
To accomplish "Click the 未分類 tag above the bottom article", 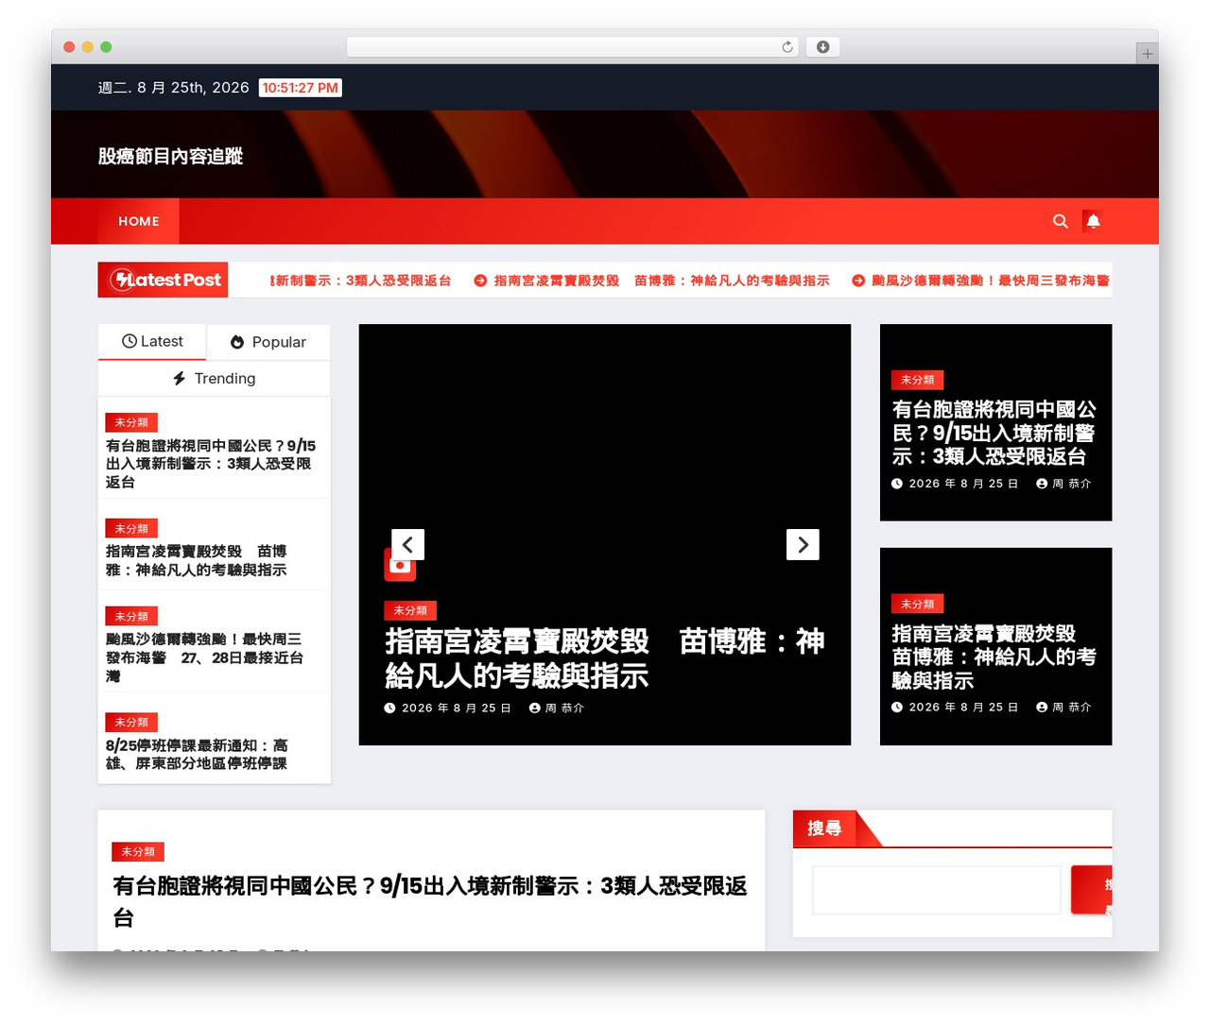I will 138,852.
